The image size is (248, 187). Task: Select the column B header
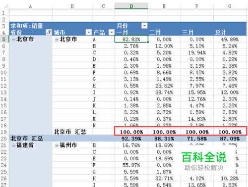click(x=72, y=6)
